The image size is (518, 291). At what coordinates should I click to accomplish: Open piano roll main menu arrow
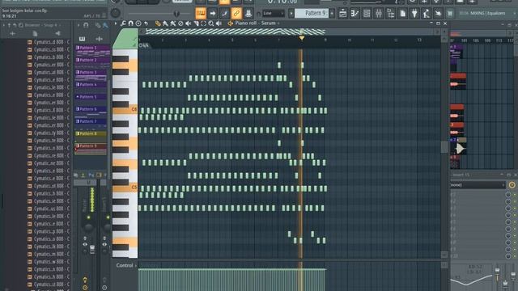[x=116, y=23]
